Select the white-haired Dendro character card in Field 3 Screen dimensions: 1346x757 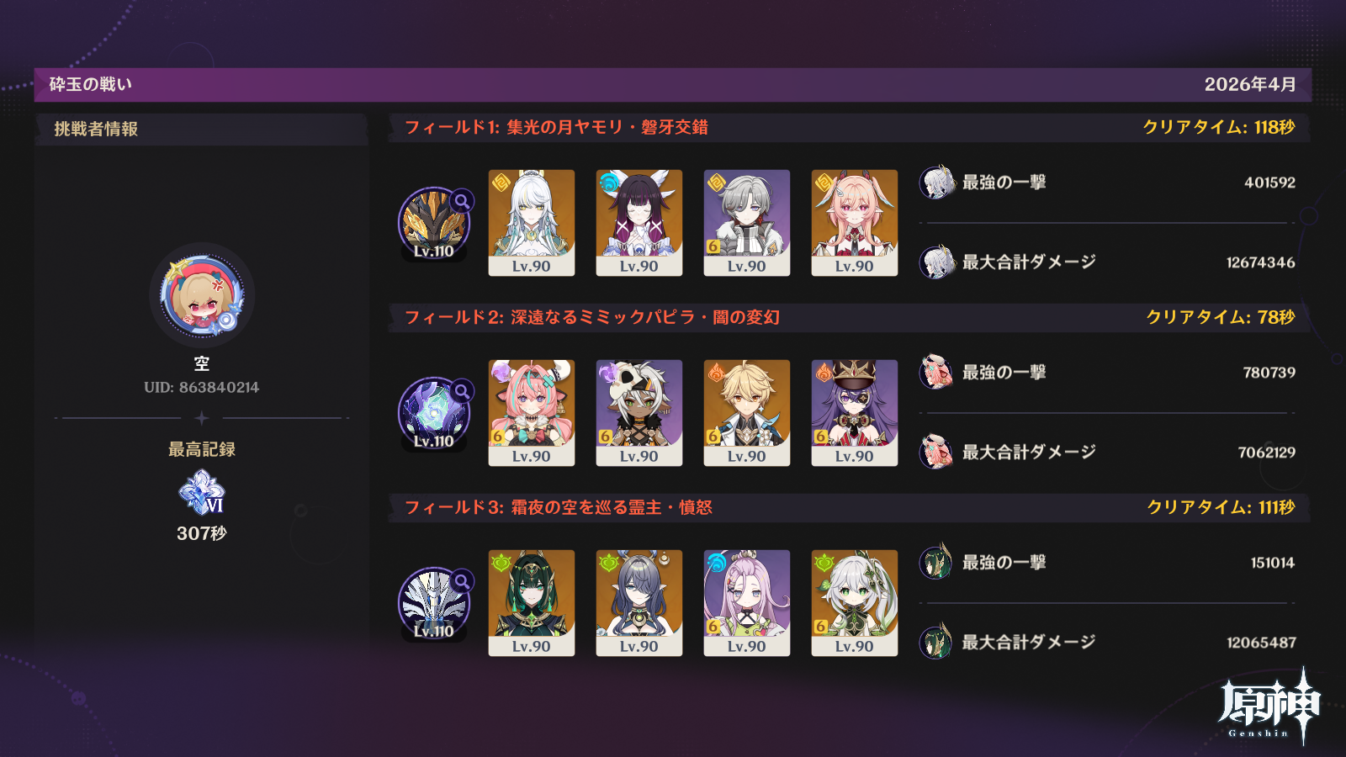855,603
